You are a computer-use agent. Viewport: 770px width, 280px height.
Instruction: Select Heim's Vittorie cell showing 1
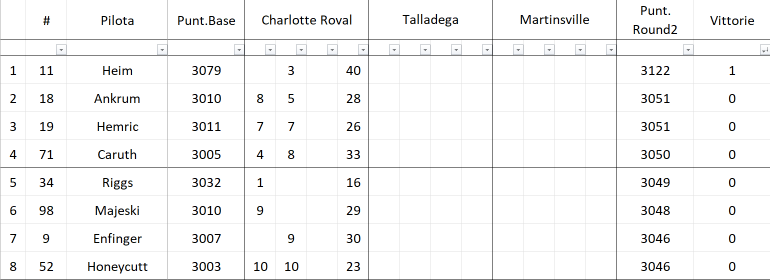click(731, 70)
